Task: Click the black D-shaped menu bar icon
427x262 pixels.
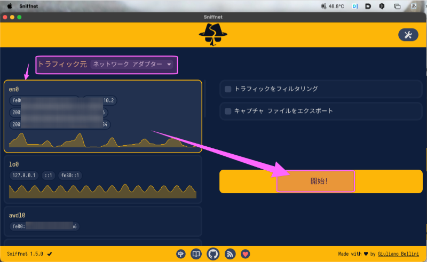Action: click(x=368, y=6)
